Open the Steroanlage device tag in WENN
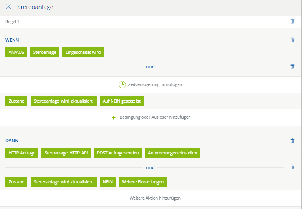 pyautogui.click(x=45, y=53)
